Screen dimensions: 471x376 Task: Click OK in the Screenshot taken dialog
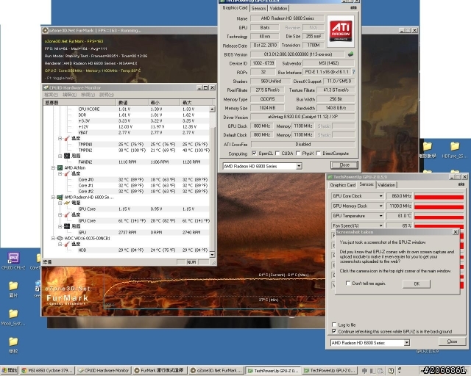[x=417, y=283]
